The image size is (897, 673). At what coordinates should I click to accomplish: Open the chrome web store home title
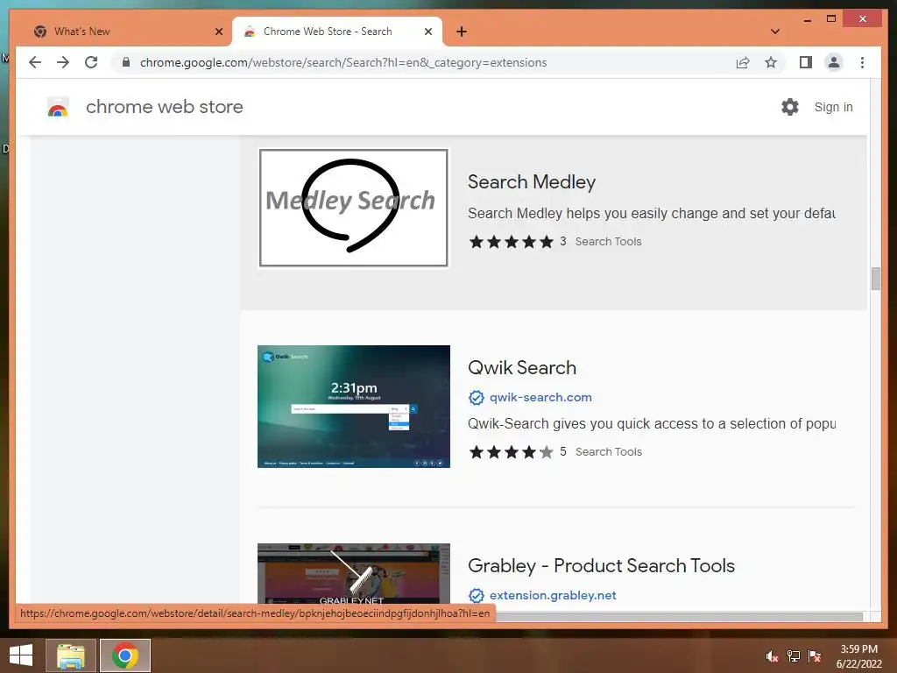coord(164,107)
